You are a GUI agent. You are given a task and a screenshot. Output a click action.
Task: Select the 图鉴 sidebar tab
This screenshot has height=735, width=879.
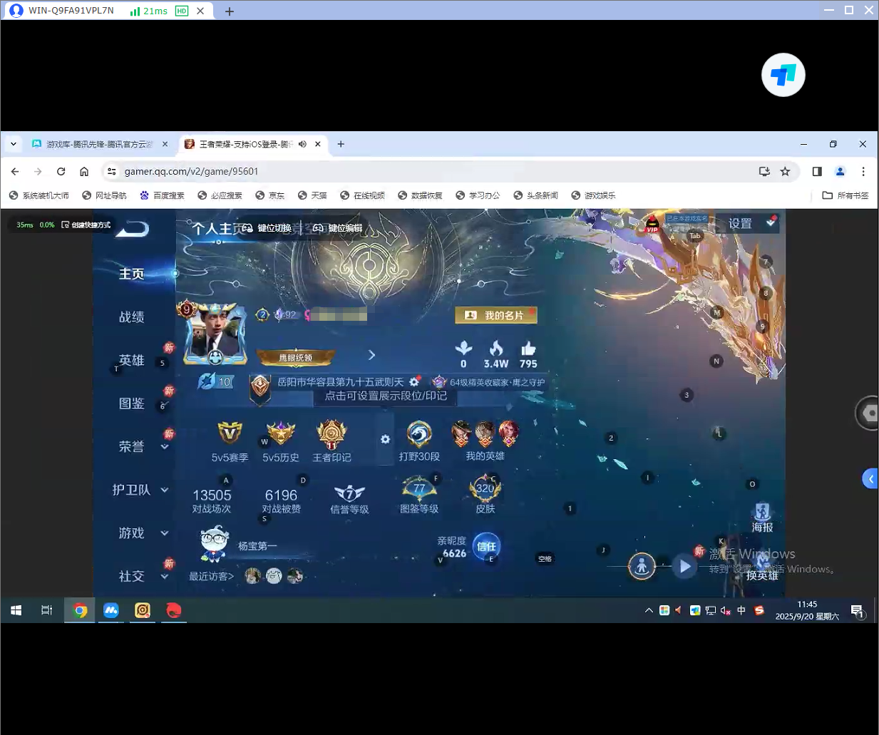click(x=132, y=404)
